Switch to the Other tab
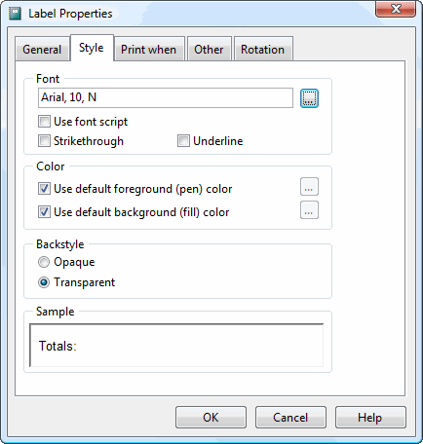Viewport: 423px width, 444px height. pos(209,49)
